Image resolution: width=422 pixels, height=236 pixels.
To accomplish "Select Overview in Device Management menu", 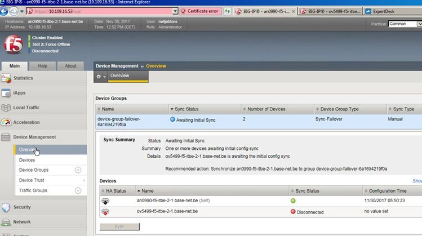I will coord(50,150).
